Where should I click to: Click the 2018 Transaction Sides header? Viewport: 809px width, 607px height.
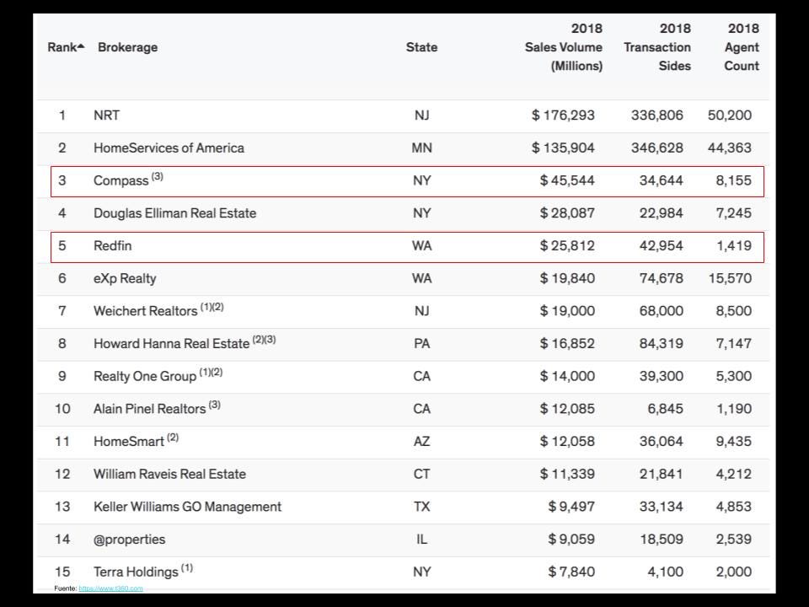point(656,47)
